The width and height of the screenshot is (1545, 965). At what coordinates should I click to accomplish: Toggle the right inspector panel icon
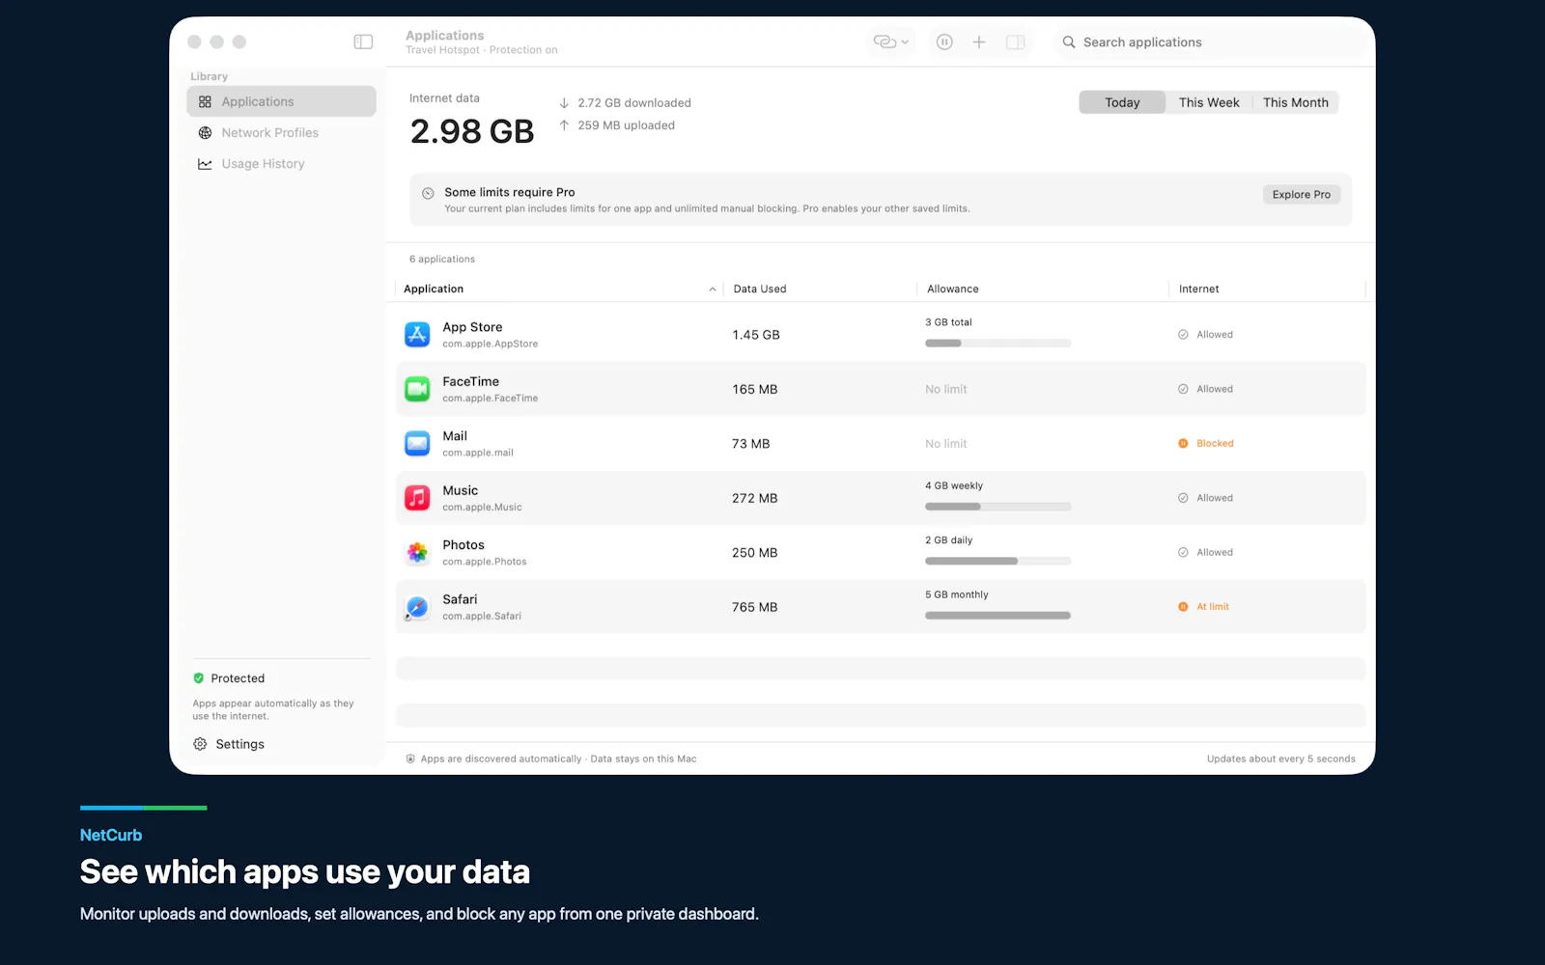pyautogui.click(x=1016, y=41)
